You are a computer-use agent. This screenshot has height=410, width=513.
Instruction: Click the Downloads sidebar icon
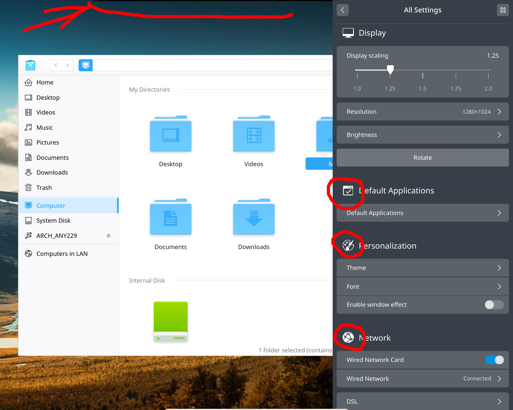pyautogui.click(x=28, y=173)
